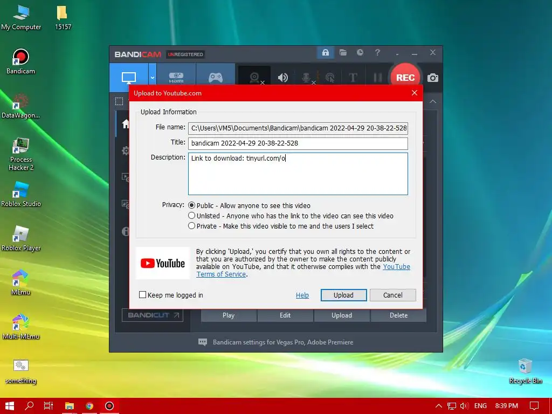The image size is (552, 414).
Task: Enable Keep me logged in checkbox
Action: [x=142, y=295]
